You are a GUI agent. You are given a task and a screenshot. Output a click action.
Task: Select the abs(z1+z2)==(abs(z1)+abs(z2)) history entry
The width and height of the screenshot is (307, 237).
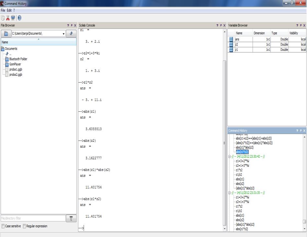pos(254,138)
